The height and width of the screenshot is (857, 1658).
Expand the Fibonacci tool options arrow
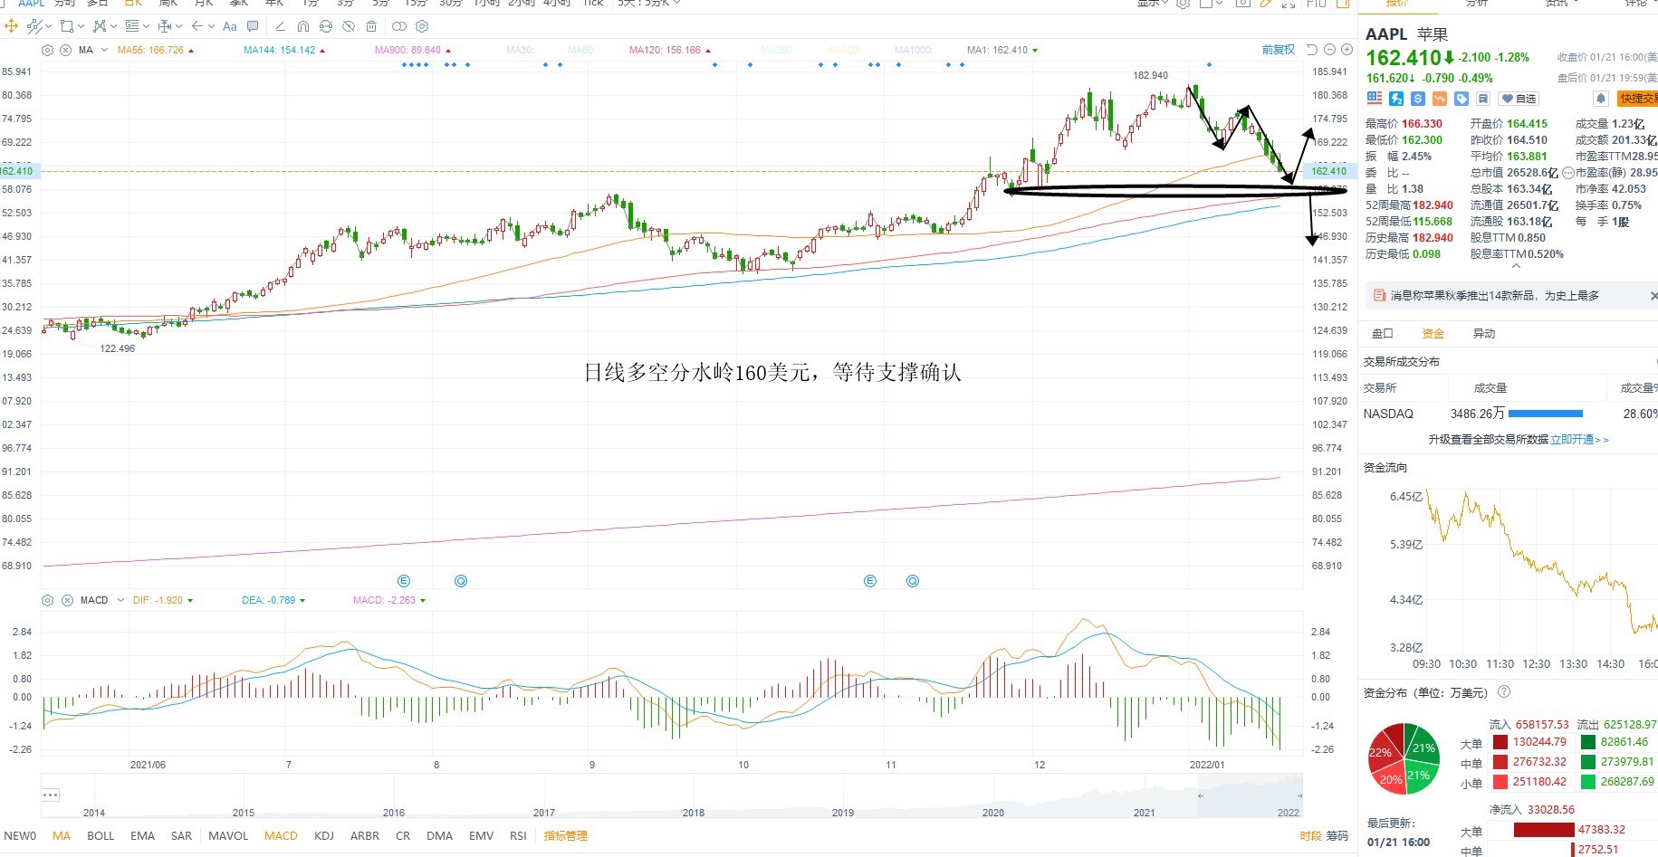coord(146,26)
